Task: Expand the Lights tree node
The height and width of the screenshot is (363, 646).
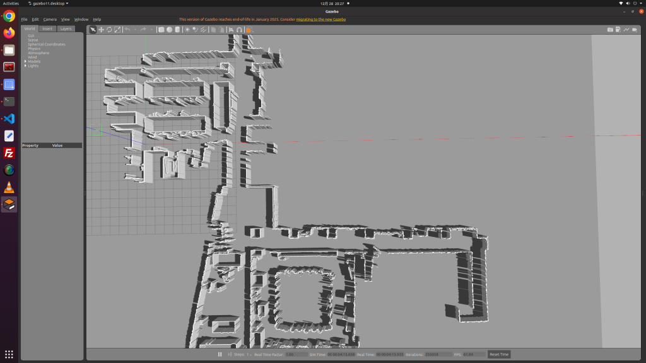Action: click(25, 66)
